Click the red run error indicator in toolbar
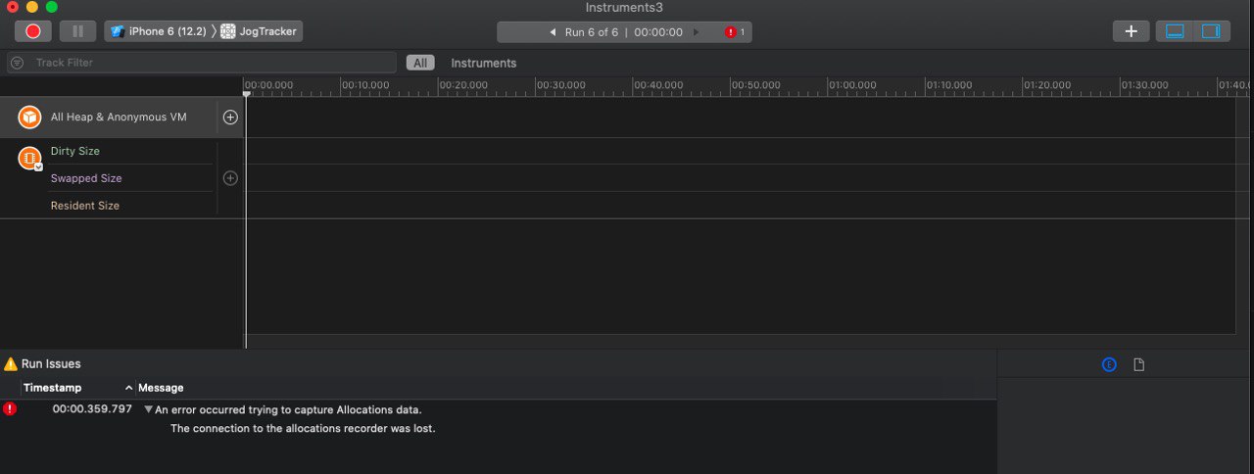This screenshot has height=474, width=1254. tap(733, 32)
